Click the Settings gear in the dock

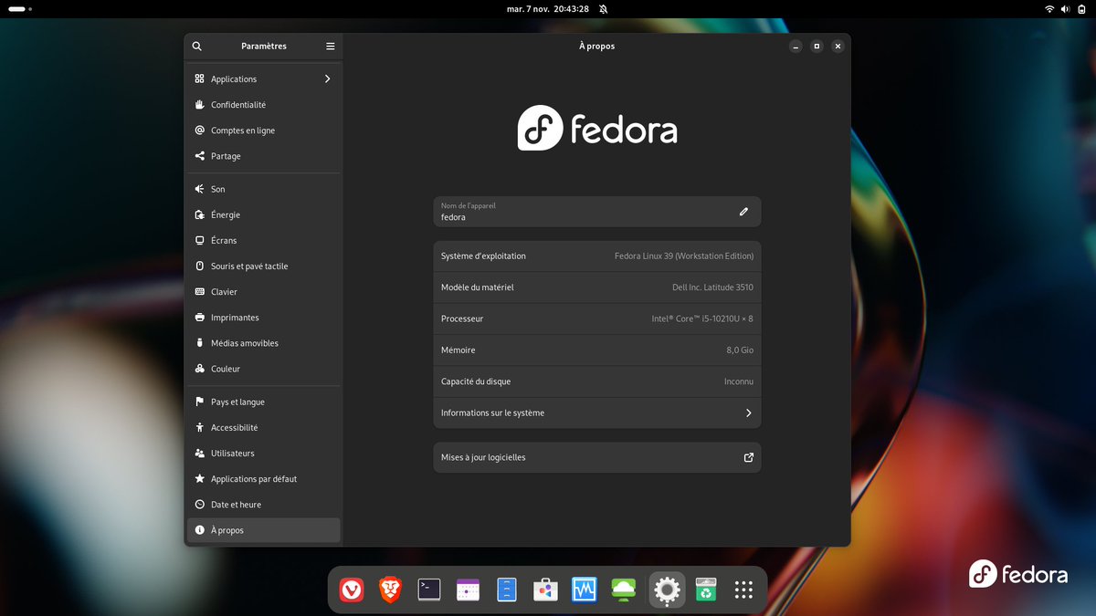(667, 590)
